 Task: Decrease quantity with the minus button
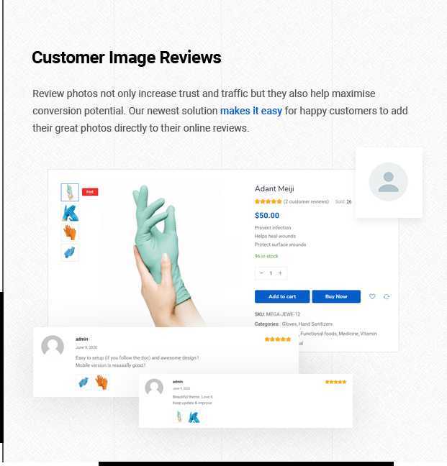click(262, 273)
